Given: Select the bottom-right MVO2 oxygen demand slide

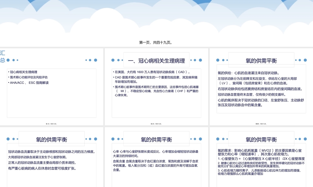Looking at the screenshot, I should coord(261,156).
